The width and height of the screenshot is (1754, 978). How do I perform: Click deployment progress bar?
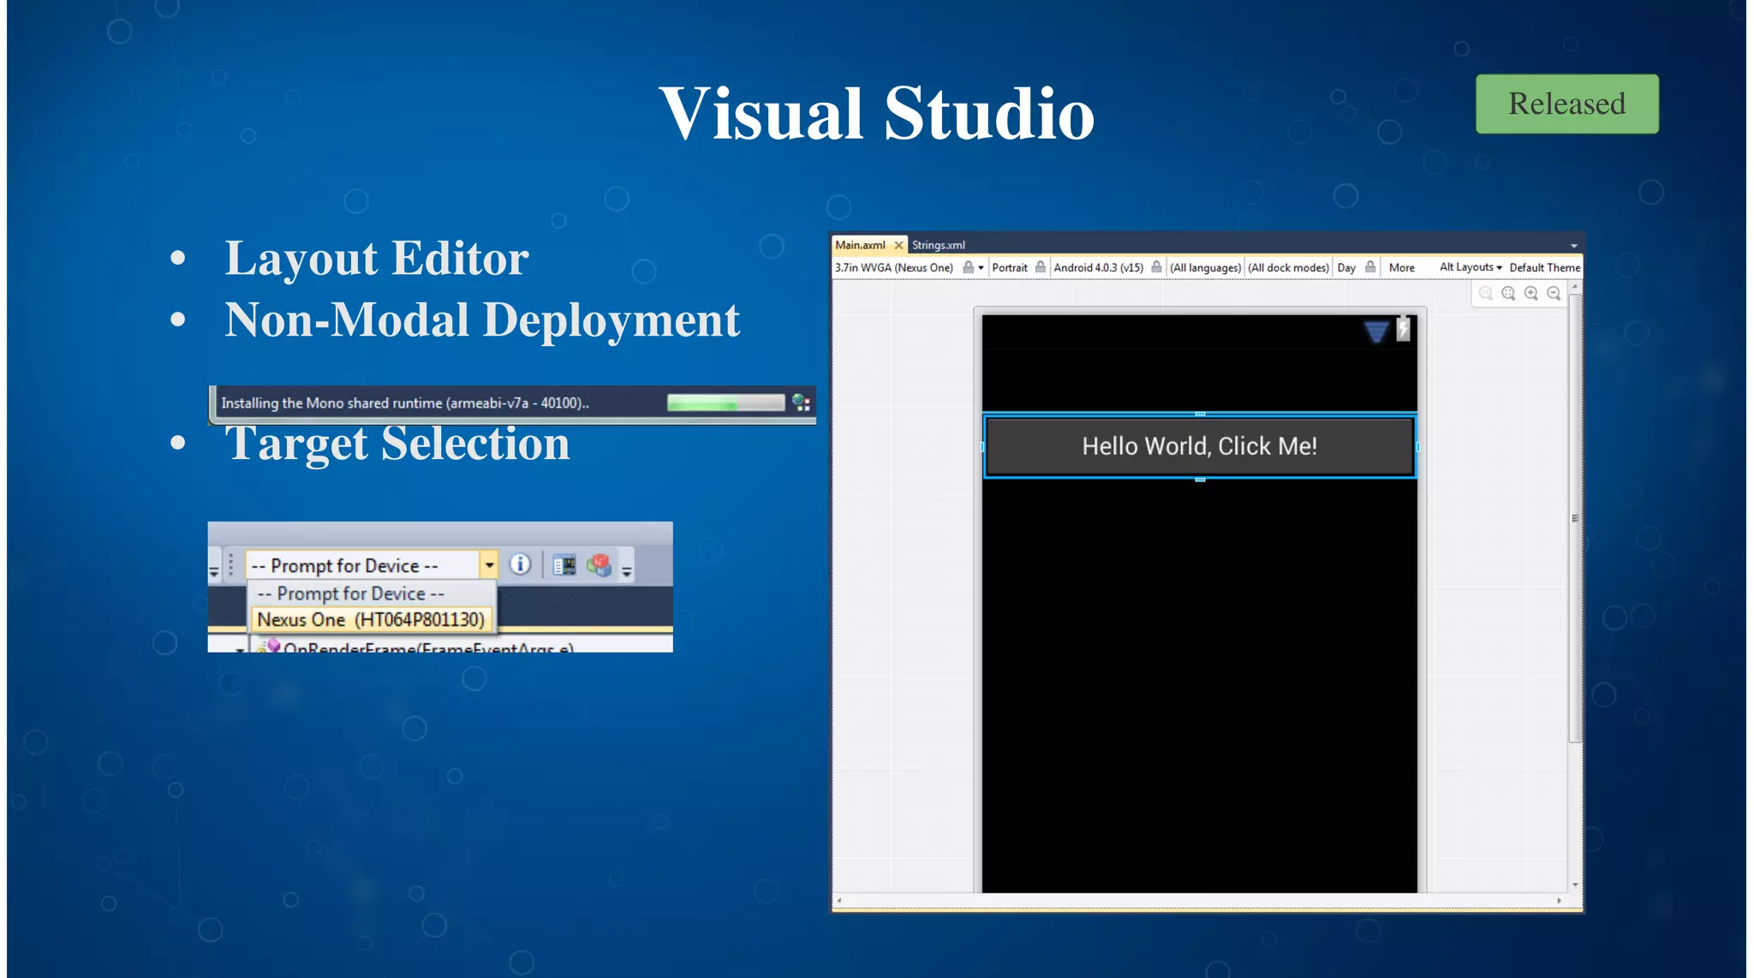pyautogui.click(x=725, y=403)
